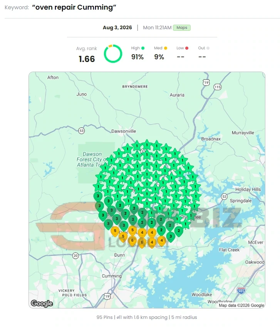This screenshot has height=327, width=280.
Task: Click the "95 Pins" footer text
Action: [x=104, y=317]
